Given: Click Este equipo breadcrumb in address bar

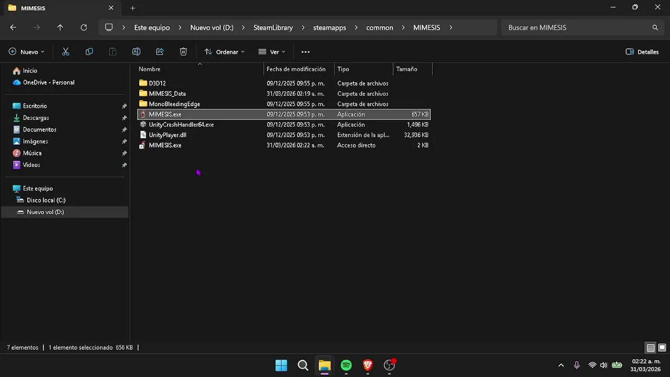Looking at the screenshot, I should pos(152,28).
